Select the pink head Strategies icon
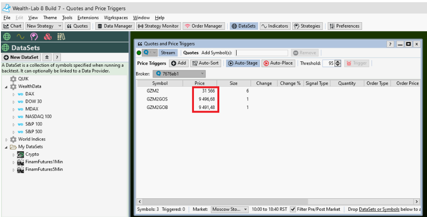Viewport: 427px width, 217px height. (x=34, y=37)
